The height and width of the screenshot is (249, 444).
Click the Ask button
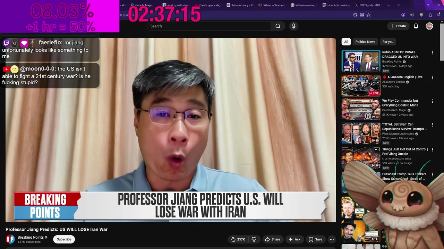pyautogui.click(x=294, y=239)
